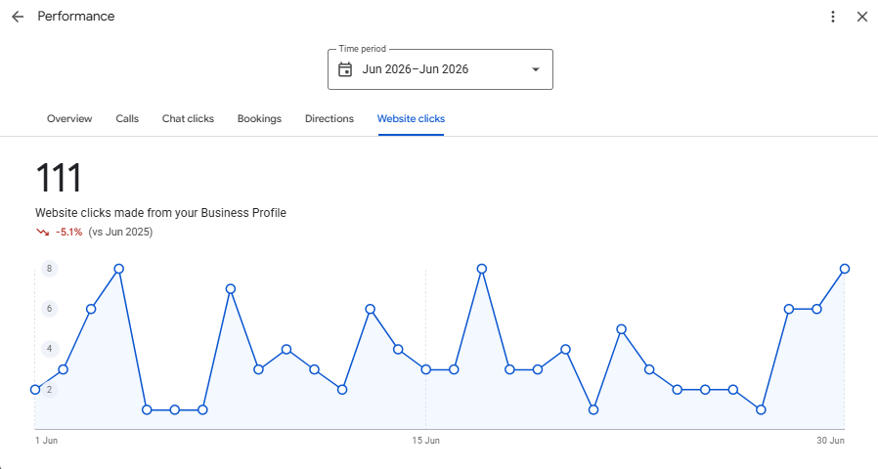Click the y-axis label 2

pos(49,390)
